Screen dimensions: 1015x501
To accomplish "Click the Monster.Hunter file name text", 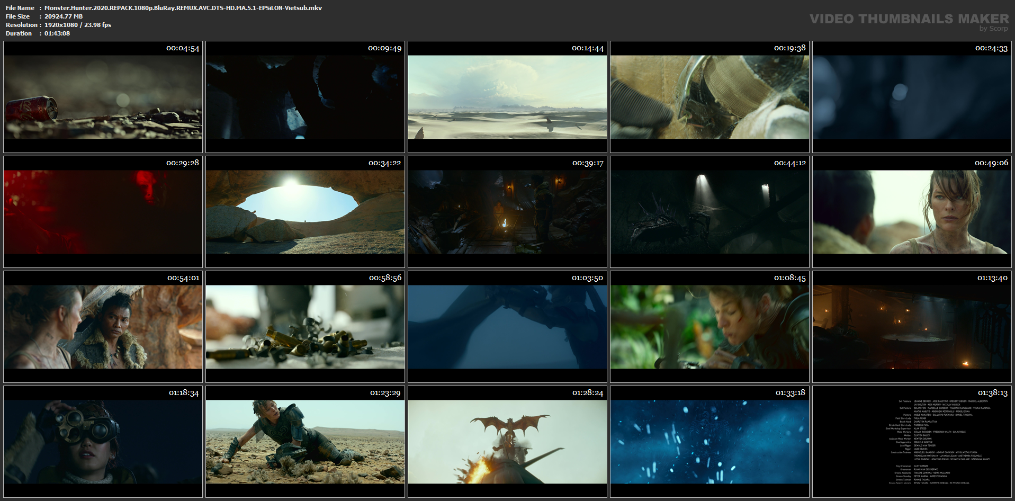I will click(183, 8).
